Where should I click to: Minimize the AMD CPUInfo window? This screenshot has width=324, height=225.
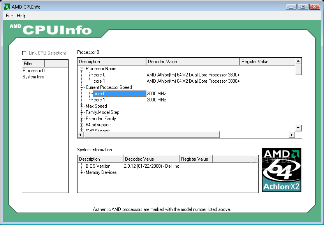[x=291, y=7]
